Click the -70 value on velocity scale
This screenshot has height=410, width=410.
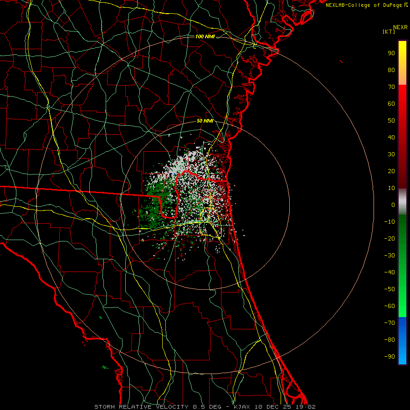click(x=389, y=323)
